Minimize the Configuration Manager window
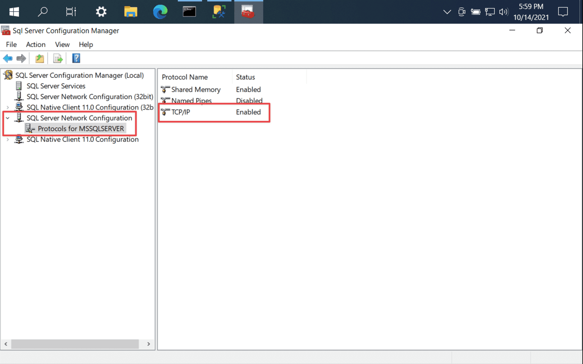Image resolution: width=583 pixels, height=364 pixels. pyautogui.click(x=512, y=30)
